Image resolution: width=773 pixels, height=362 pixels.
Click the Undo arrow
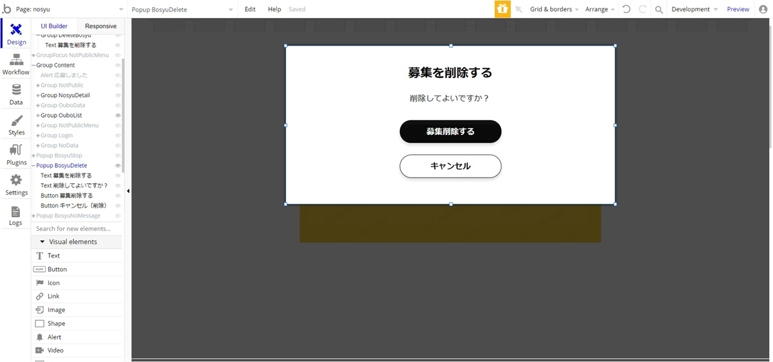tap(626, 9)
